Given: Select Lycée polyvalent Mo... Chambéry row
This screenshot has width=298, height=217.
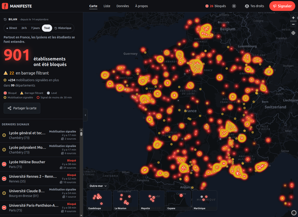Looking at the screenshot, I should pos(40,150).
